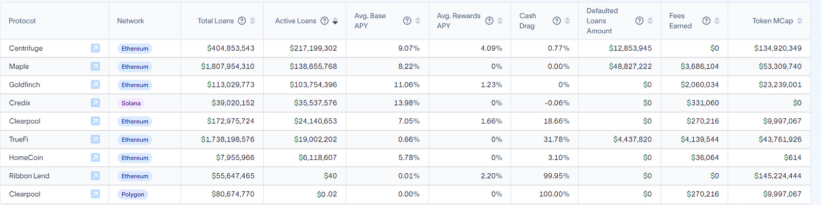Click the Active Loans header label
Viewport: 821px width, 205px height.
(296, 21)
